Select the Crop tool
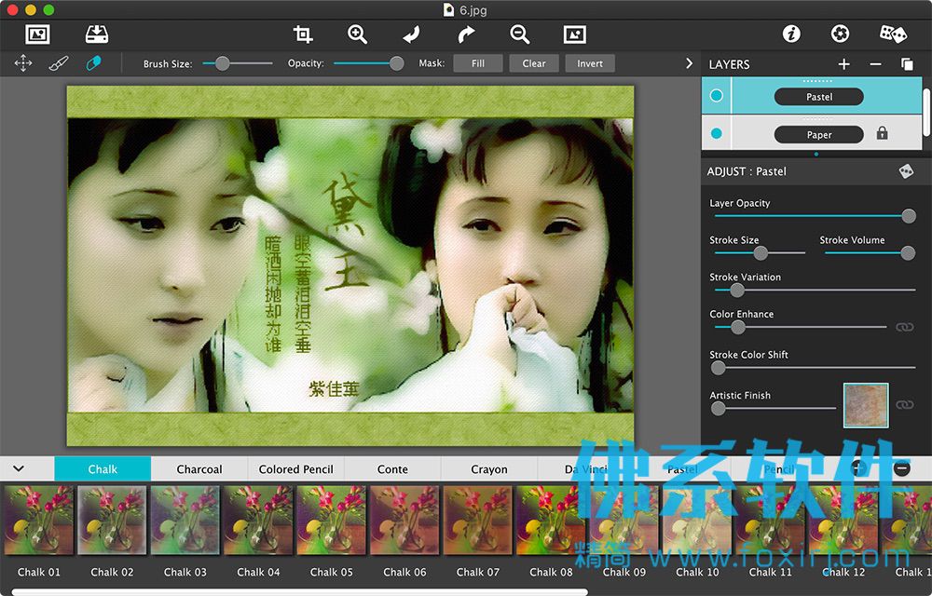 [303, 34]
